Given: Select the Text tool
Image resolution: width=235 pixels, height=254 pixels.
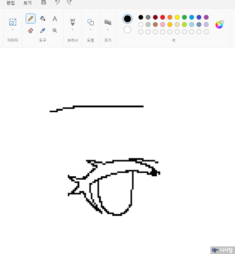Looking at the screenshot, I should pos(55,19).
